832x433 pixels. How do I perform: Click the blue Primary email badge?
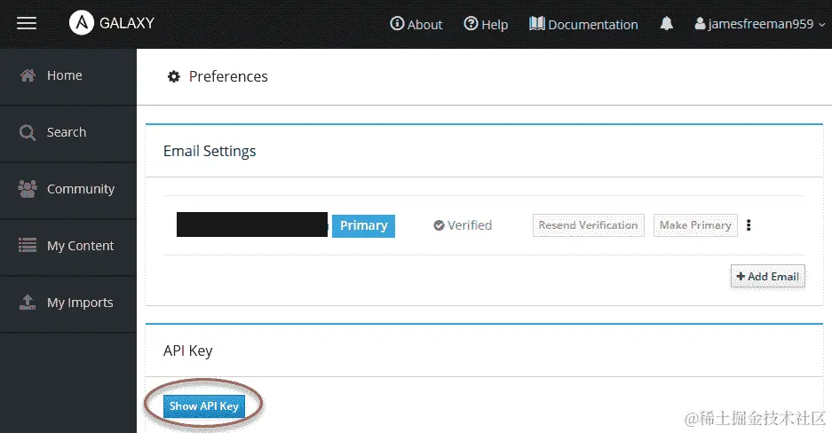(363, 225)
